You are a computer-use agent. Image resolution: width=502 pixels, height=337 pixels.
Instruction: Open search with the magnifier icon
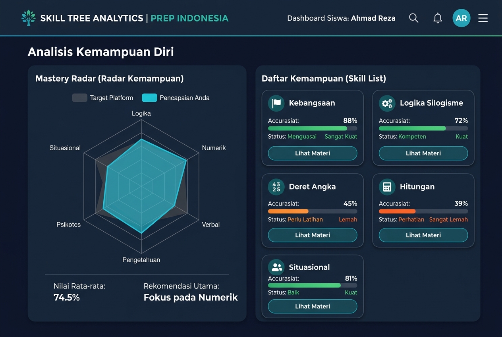(414, 18)
